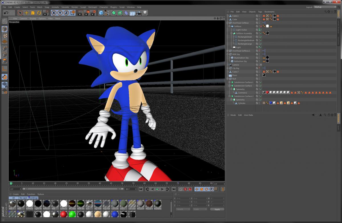Image resolution: width=342 pixels, height=223 pixels.
Task: Click the red record keyframe icon
Action: click(x=185, y=189)
